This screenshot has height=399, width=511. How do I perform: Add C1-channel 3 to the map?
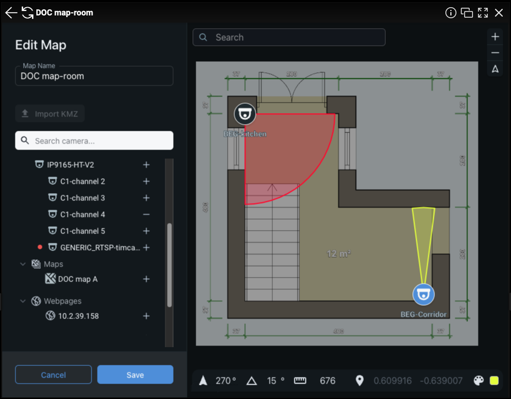coord(146,198)
